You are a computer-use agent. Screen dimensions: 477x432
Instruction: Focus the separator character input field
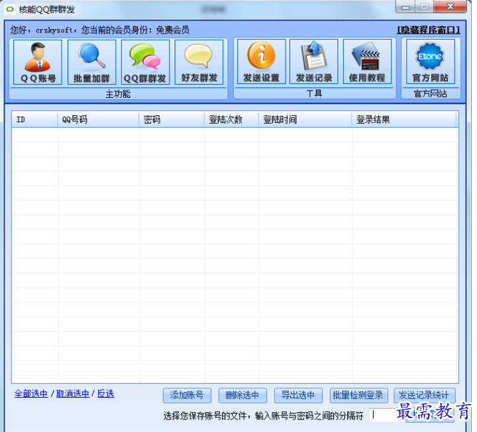384,415
